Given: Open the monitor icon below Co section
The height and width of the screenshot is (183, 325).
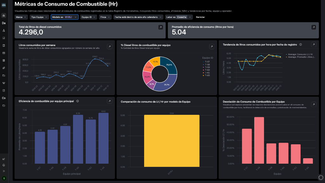Looking at the screenshot, I should pyautogui.click(x=4, y=106).
